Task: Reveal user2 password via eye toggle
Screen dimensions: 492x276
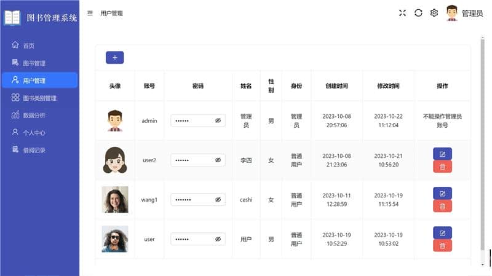Action: click(x=218, y=160)
